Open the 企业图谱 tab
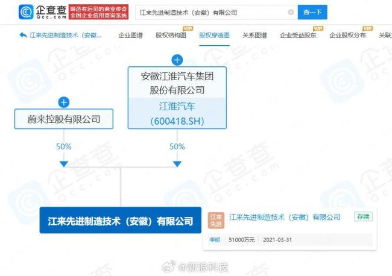The image size is (392, 276). 130,35
